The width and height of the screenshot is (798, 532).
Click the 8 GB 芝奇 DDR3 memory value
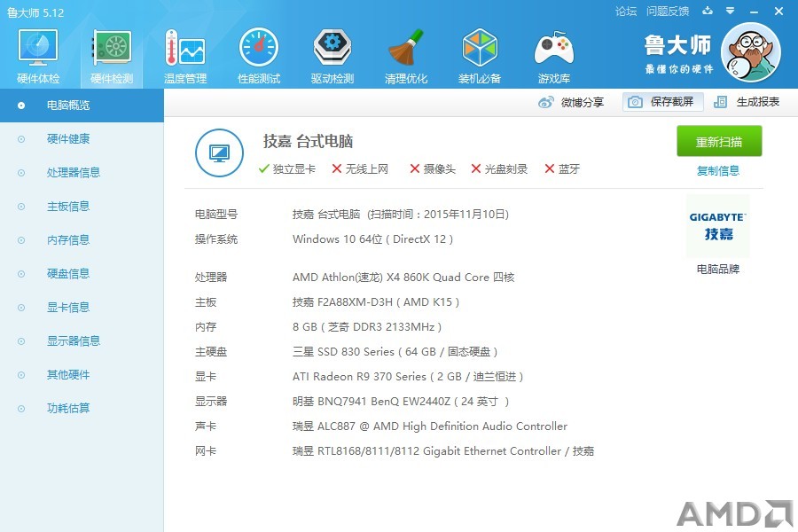pyautogui.click(x=367, y=327)
